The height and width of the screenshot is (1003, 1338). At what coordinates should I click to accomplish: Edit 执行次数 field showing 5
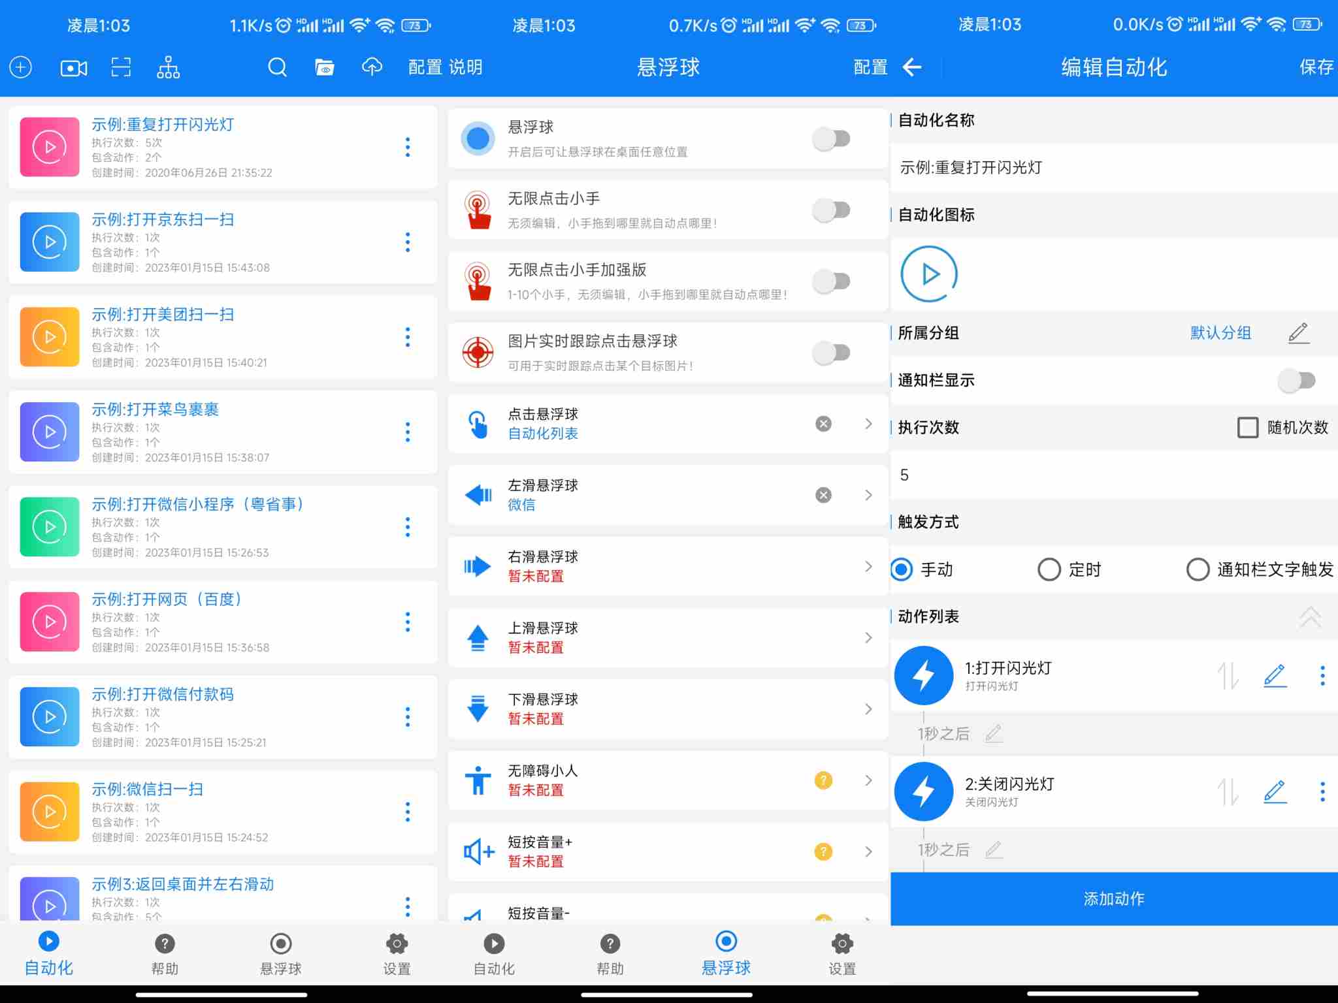point(1114,475)
